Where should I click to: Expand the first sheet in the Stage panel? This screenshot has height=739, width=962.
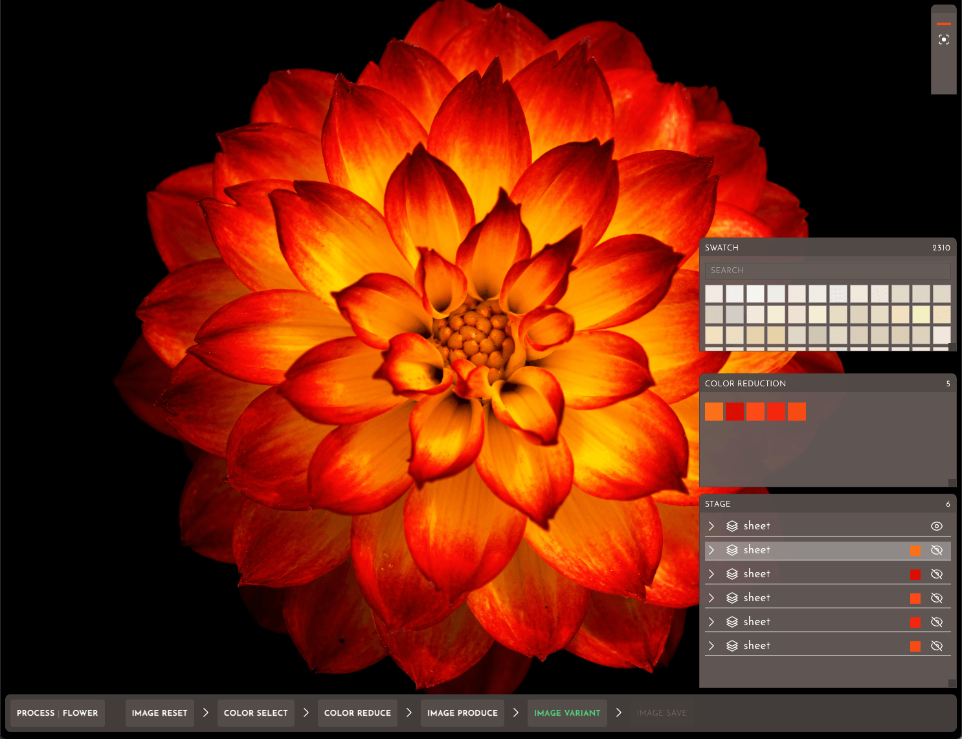(x=711, y=526)
